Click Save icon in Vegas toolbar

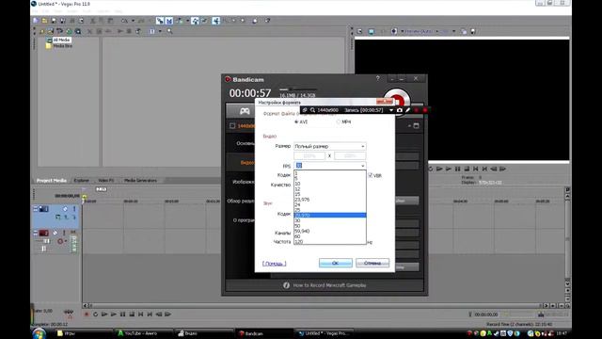54,21
